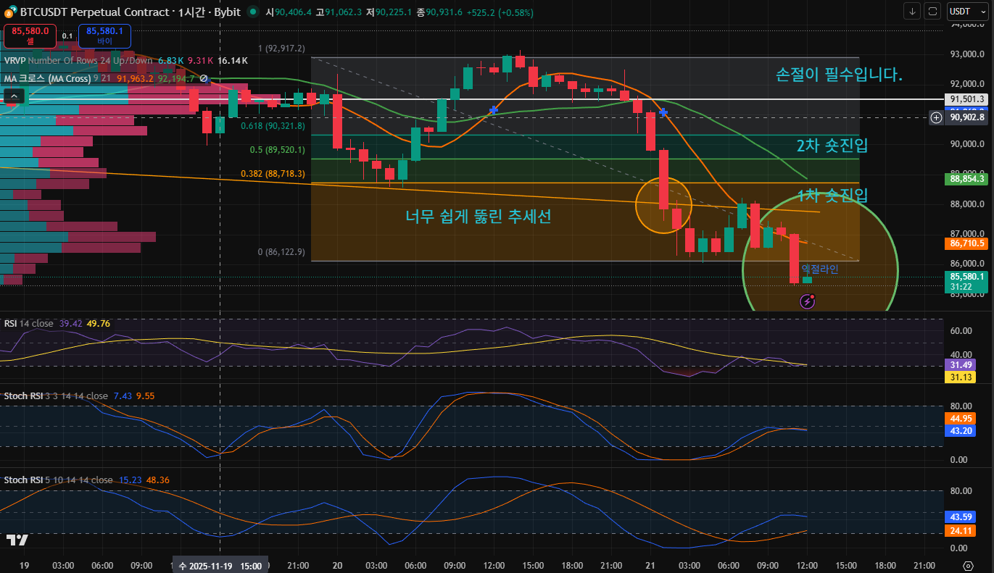Click the 2025-11-19 15:00 time axis label

220,565
